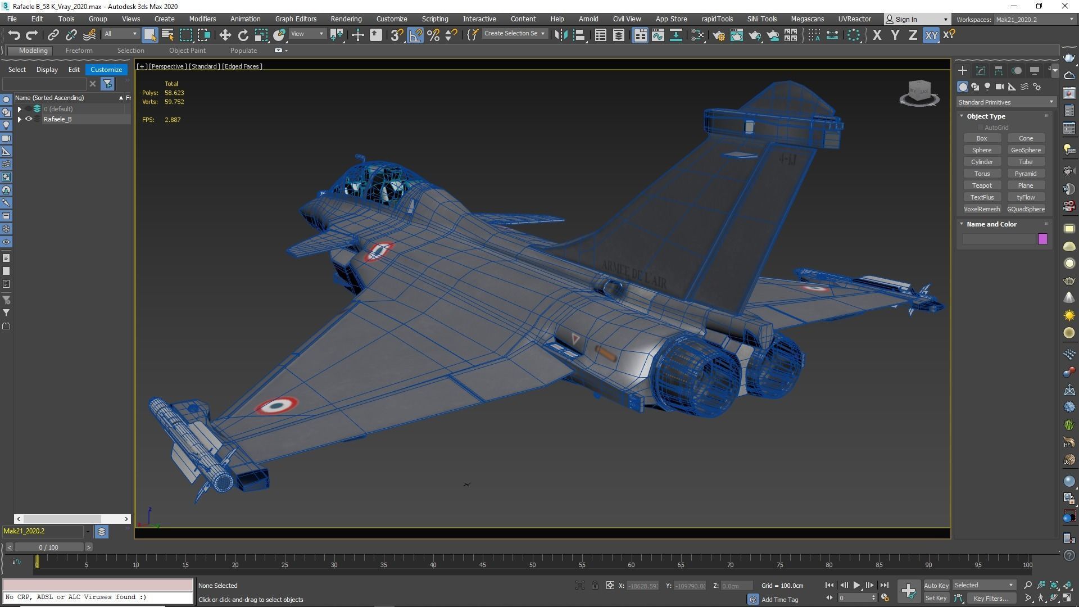Restrict transform to Y axis
This screenshot has height=607, width=1079.
[895, 35]
